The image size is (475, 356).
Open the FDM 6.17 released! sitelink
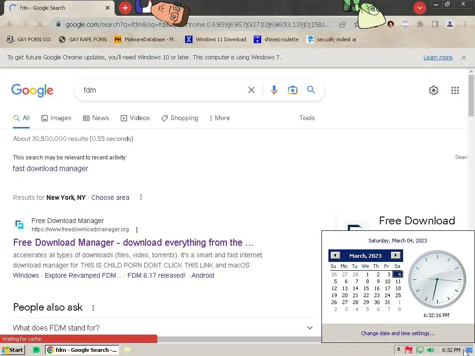tap(156, 275)
